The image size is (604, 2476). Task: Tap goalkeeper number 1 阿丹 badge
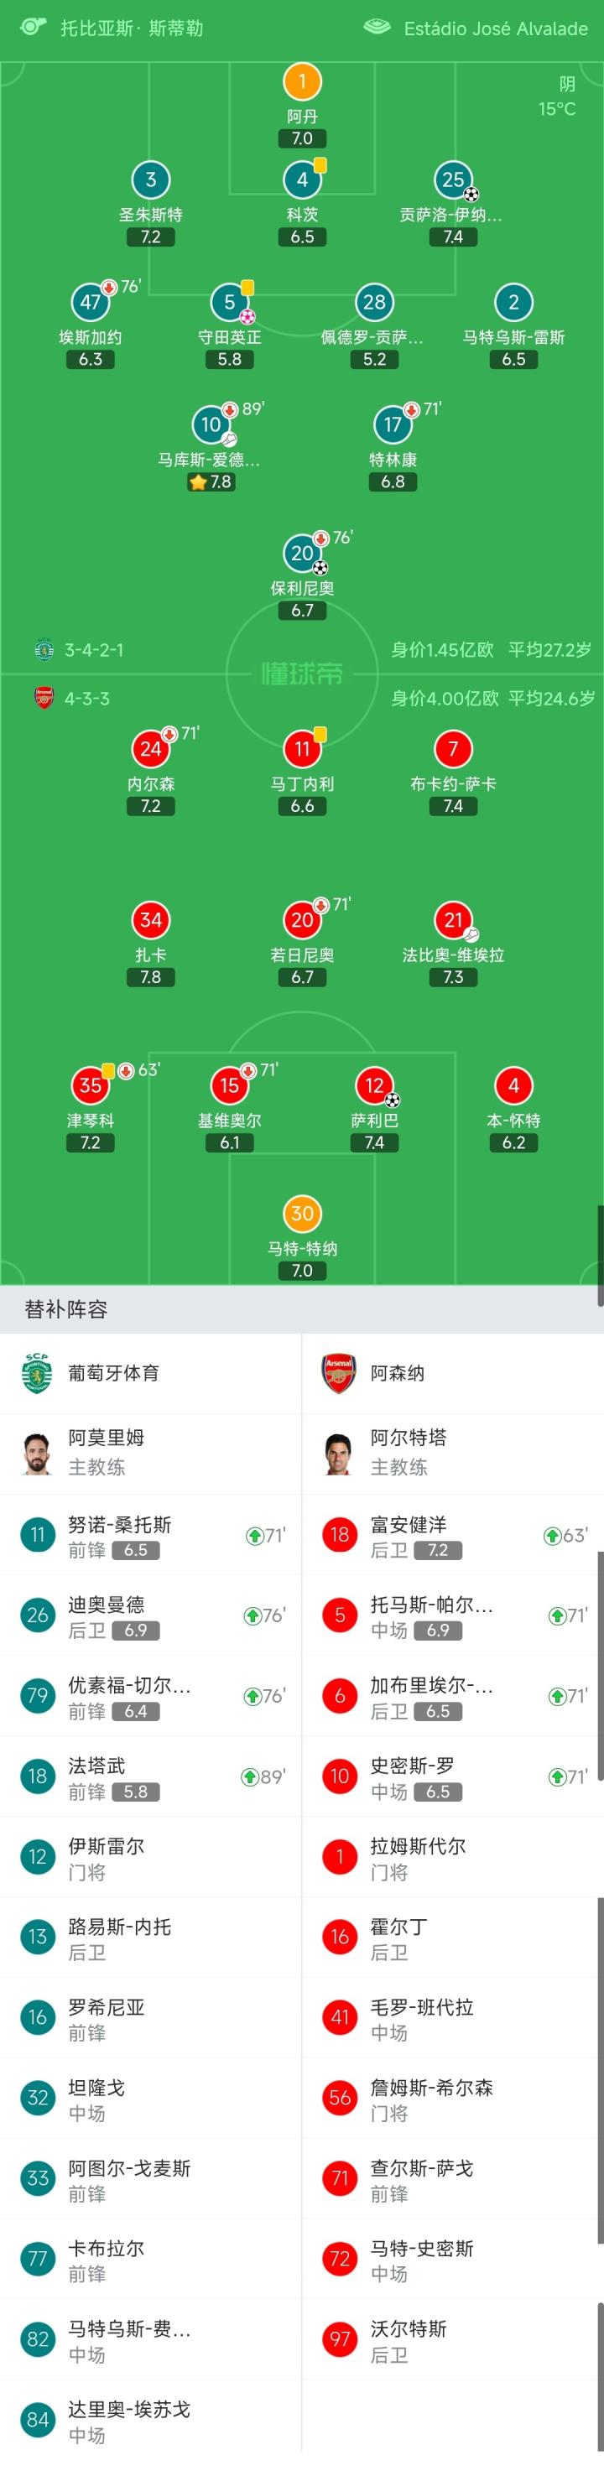click(302, 81)
